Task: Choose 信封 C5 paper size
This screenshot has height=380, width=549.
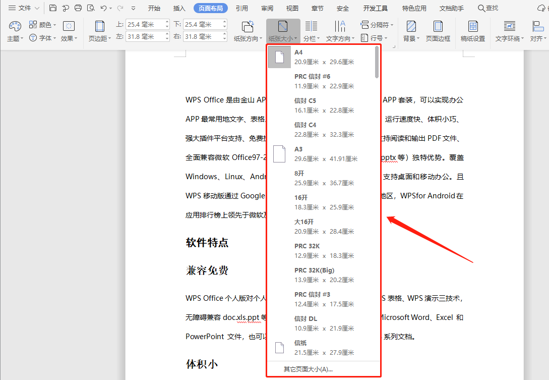Action: (x=321, y=105)
